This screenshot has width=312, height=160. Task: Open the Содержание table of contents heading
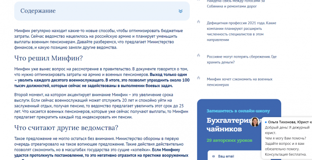[38, 11]
